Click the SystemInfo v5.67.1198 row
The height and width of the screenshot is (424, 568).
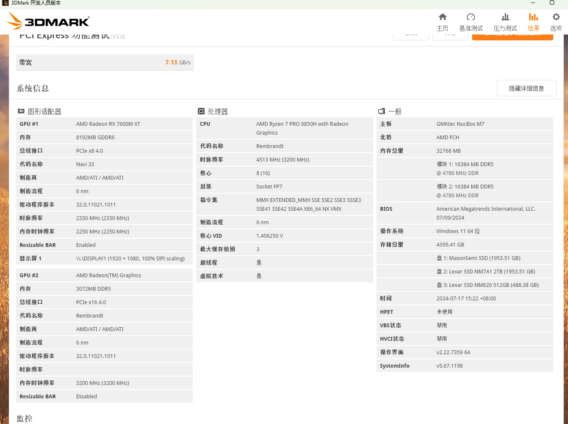click(x=464, y=366)
